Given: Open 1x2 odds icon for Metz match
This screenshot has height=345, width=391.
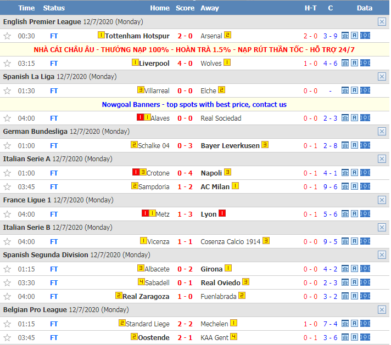Looking at the screenshot, I should (x=365, y=214).
